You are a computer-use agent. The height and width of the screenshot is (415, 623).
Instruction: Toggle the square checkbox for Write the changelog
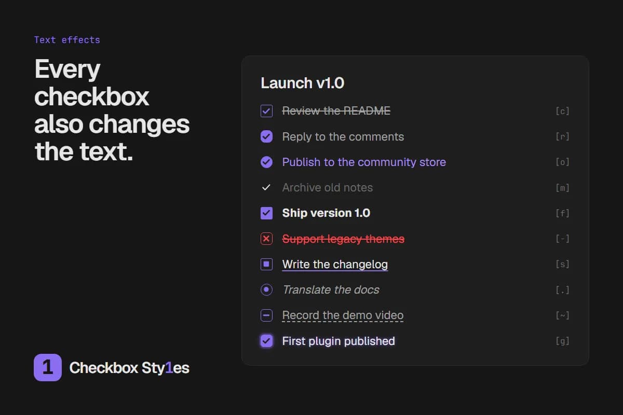pyautogui.click(x=266, y=264)
